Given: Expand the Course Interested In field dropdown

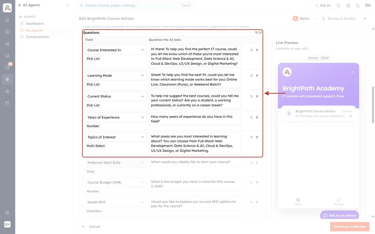Looking at the screenshot, I should [116, 50].
